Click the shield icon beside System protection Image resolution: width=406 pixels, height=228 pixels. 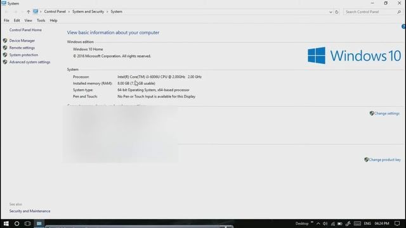click(5, 55)
